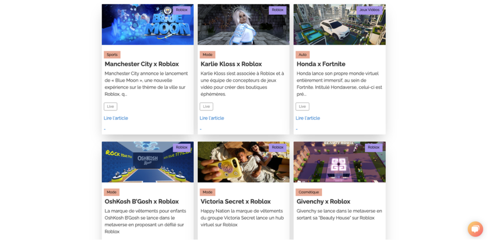489x241 pixels.
Task: Click Happy Nation description paragraph
Action: click(242, 218)
